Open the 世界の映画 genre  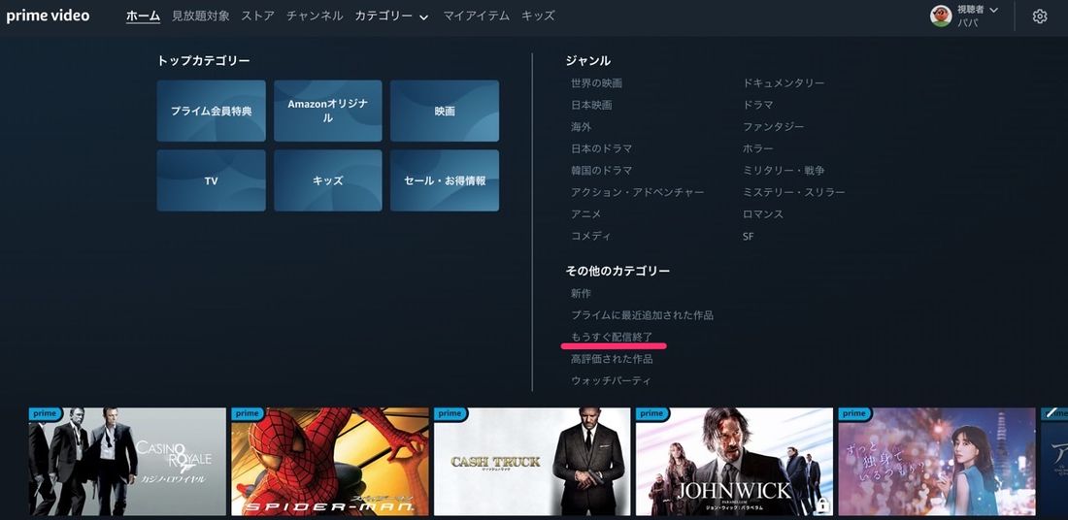coord(597,83)
